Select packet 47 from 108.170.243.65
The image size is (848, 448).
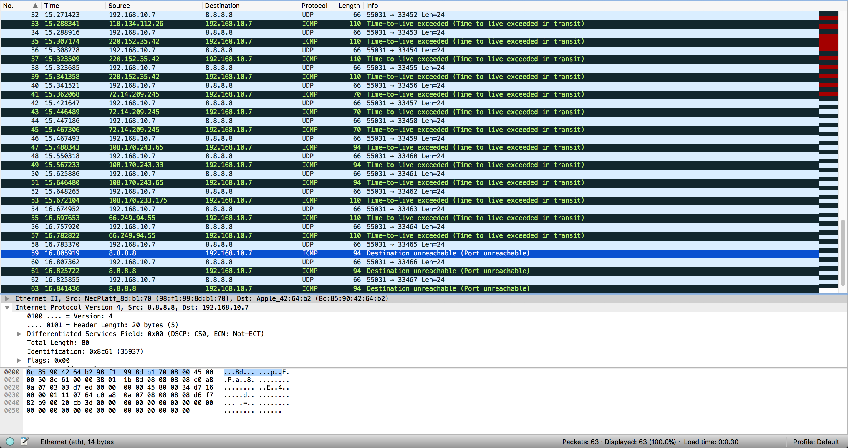(409, 147)
